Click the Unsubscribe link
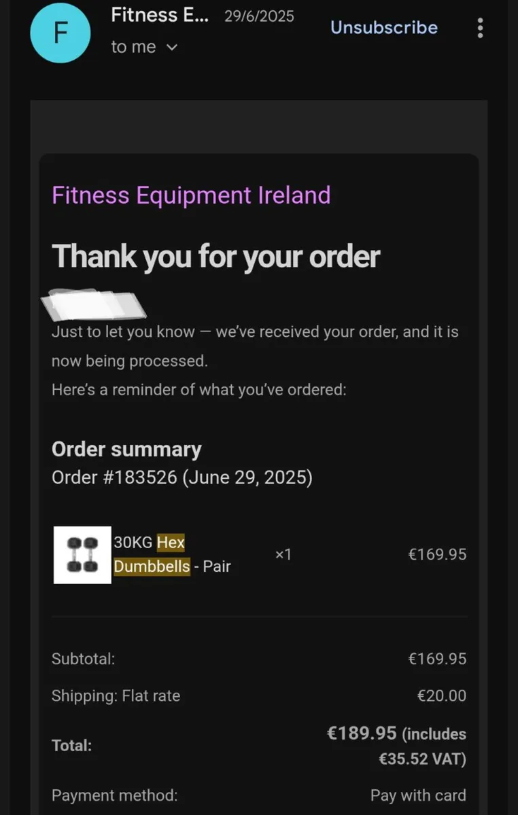Viewport: 518px width, 815px height. tap(383, 27)
